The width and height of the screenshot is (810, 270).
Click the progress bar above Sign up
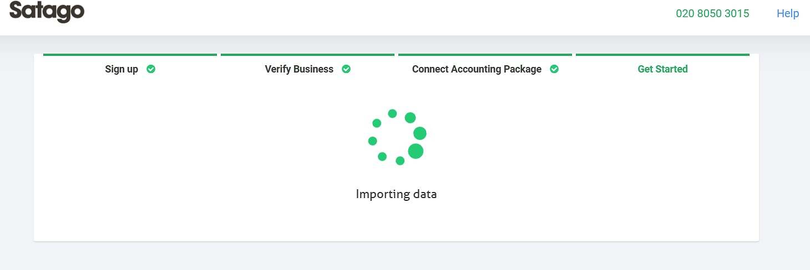coord(130,55)
